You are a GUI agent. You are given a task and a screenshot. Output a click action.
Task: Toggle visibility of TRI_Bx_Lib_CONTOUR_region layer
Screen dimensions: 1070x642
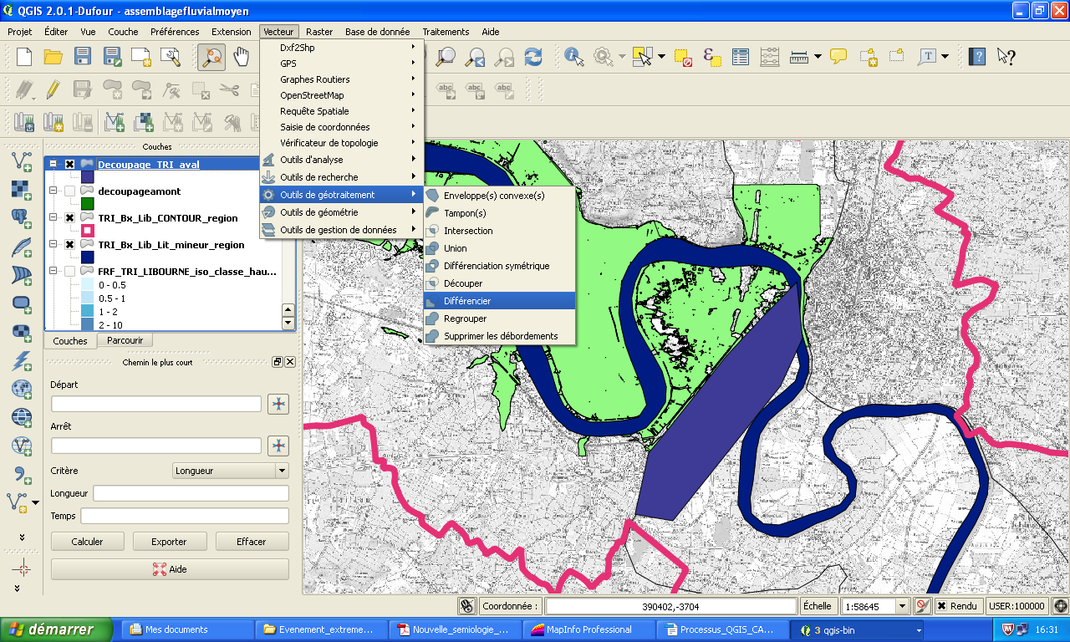[70, 218]
